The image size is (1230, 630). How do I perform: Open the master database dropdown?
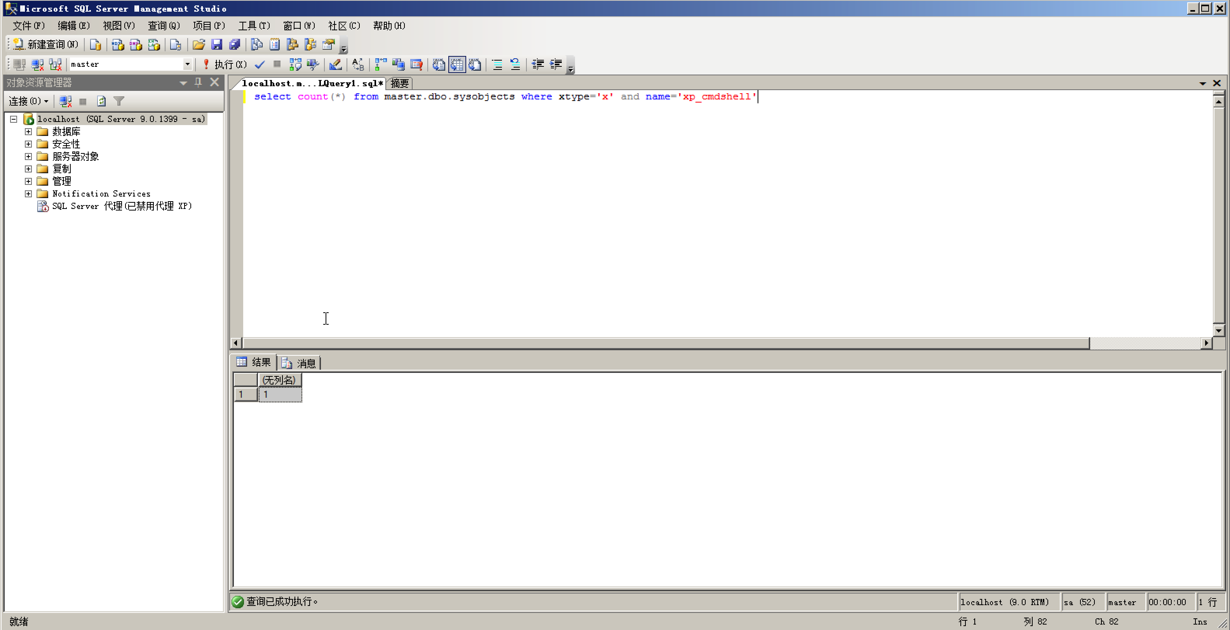[187, 64]
